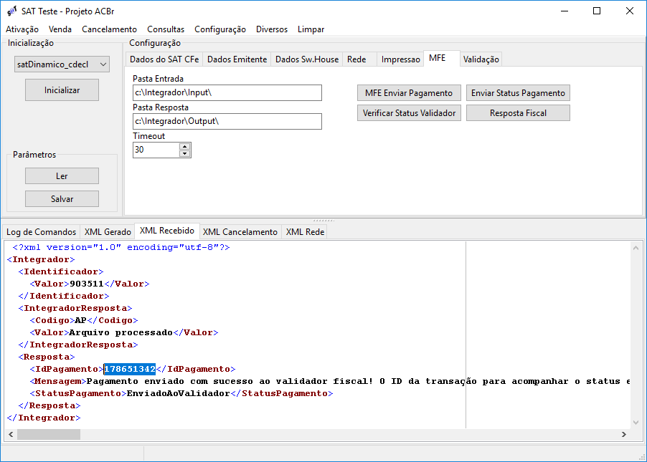Screen dimensions: 647x462
Task: Click MFE Enviar Pagamento button
Action: click(x=409, y=93)
